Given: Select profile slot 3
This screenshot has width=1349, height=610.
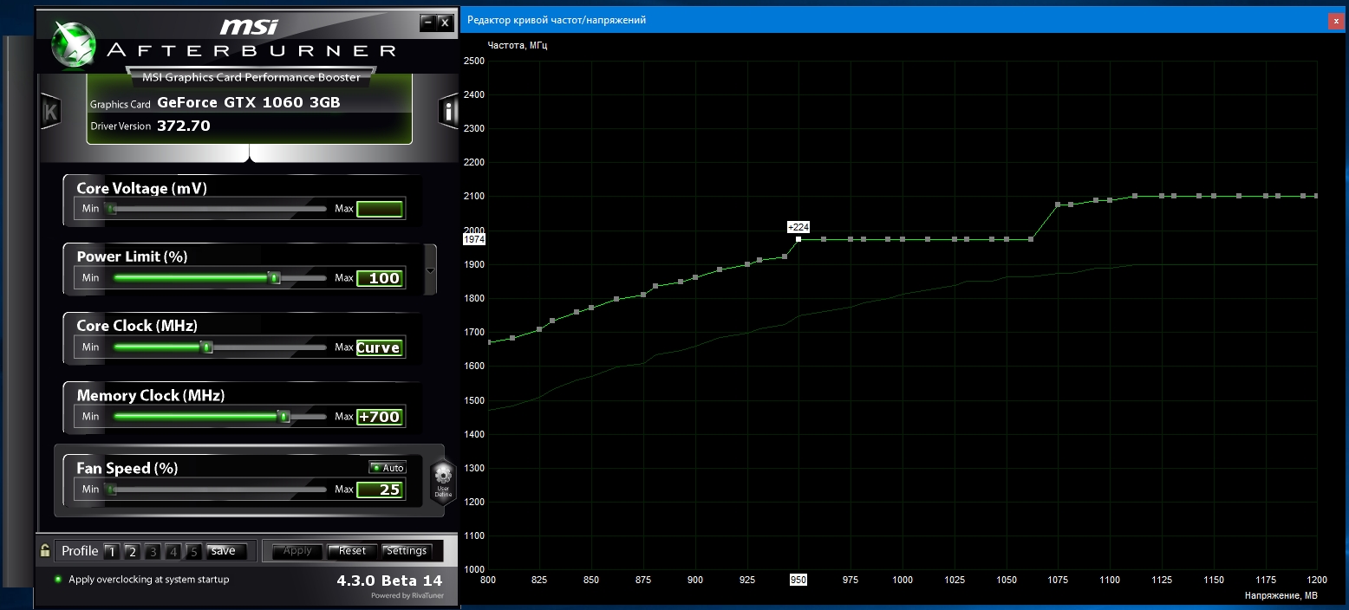Looking at the screenshot, I should 153,551.
